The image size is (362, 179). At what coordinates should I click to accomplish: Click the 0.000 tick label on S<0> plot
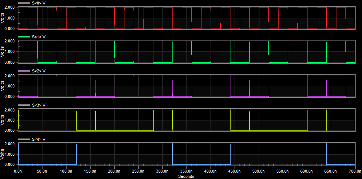point(11,29)
